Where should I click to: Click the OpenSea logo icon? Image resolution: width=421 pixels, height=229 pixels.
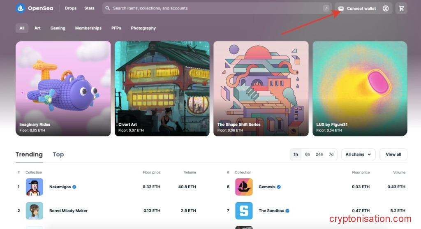[x=21, y=8]
